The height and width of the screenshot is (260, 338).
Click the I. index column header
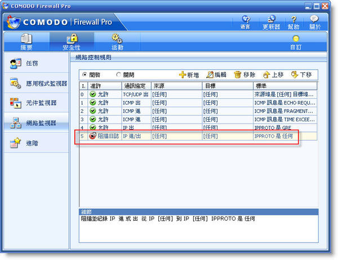83,86
